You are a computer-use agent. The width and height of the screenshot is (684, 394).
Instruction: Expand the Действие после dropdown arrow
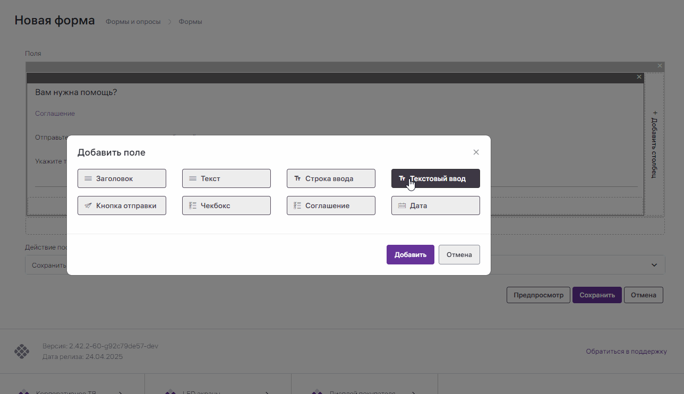[x=654, y=265]
